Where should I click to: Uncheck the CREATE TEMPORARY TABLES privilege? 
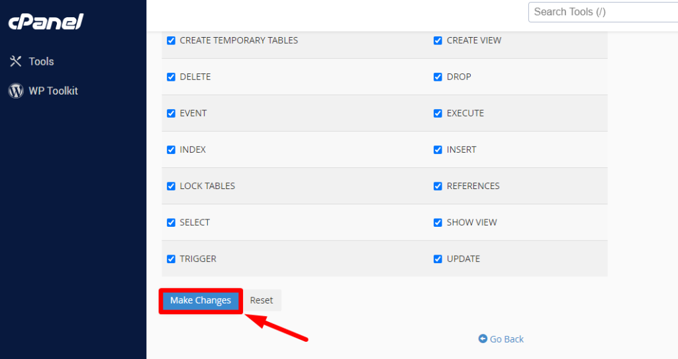pos(171,40)
